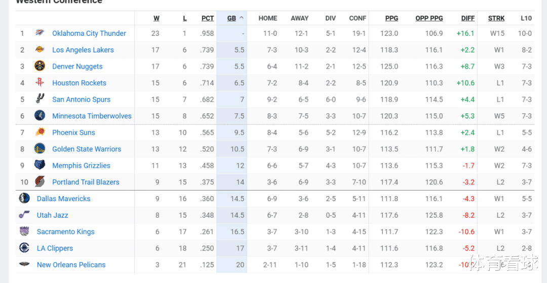Click the Portland Trail Blazers logo icon
This screenshot has width=547, height=283.
40,182
